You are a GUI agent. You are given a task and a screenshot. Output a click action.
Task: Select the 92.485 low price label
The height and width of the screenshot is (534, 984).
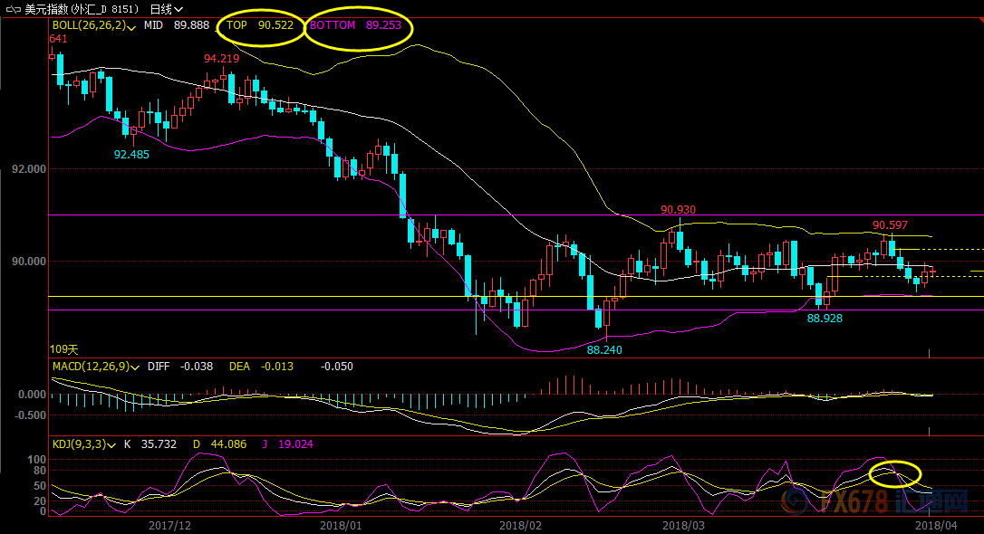[131, 155]
